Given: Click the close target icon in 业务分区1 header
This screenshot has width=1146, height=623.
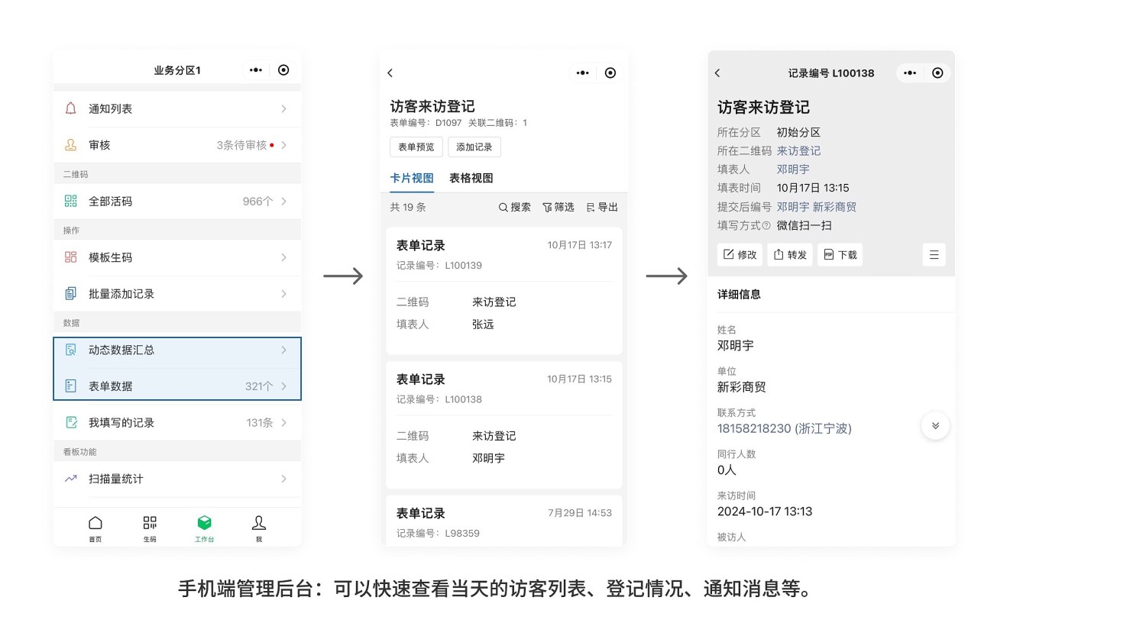Looking at the screenshot, I should (283, 70).
